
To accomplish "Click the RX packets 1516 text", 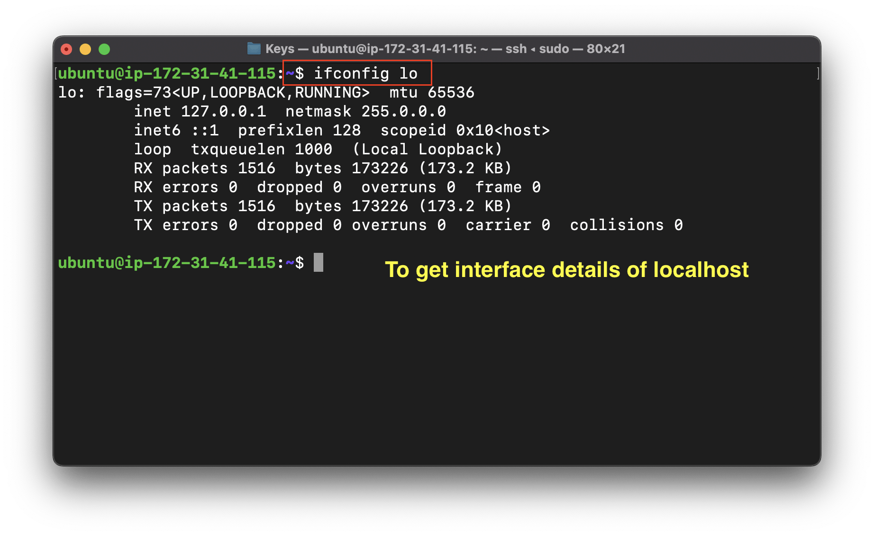I will tap(204, 168).
